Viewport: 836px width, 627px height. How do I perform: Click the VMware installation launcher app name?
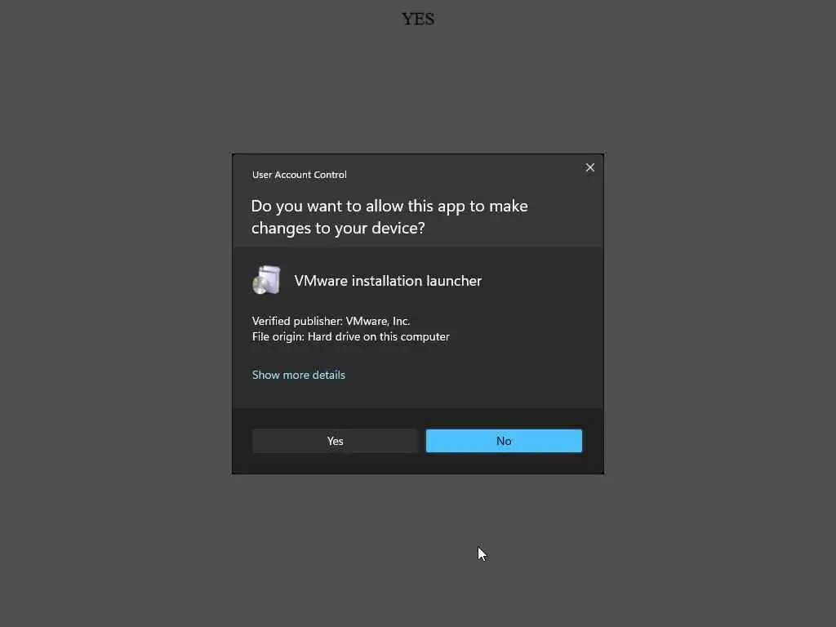388,281
